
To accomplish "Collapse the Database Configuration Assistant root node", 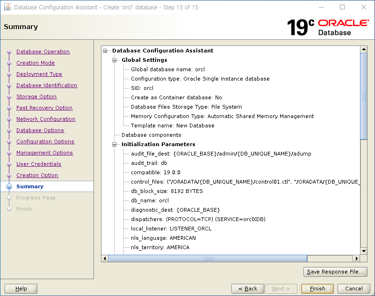I will [105, 51].
